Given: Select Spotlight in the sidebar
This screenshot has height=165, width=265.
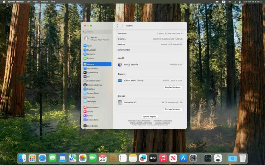Looking at the screenshot, I should point(97,97).
